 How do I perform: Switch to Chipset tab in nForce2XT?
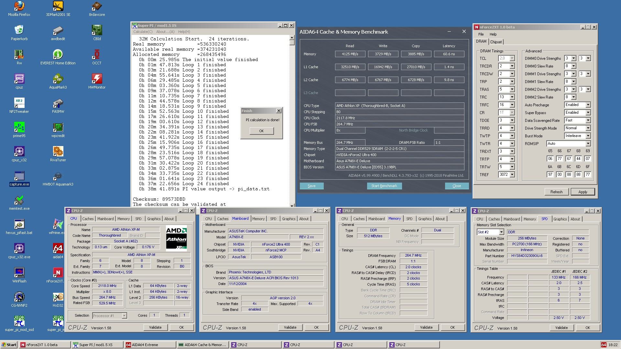point(496,42)
